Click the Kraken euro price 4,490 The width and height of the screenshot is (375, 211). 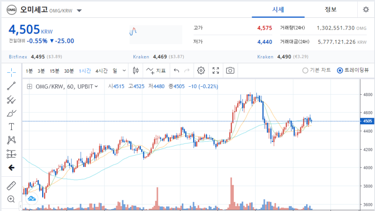(x=284, y=57)
